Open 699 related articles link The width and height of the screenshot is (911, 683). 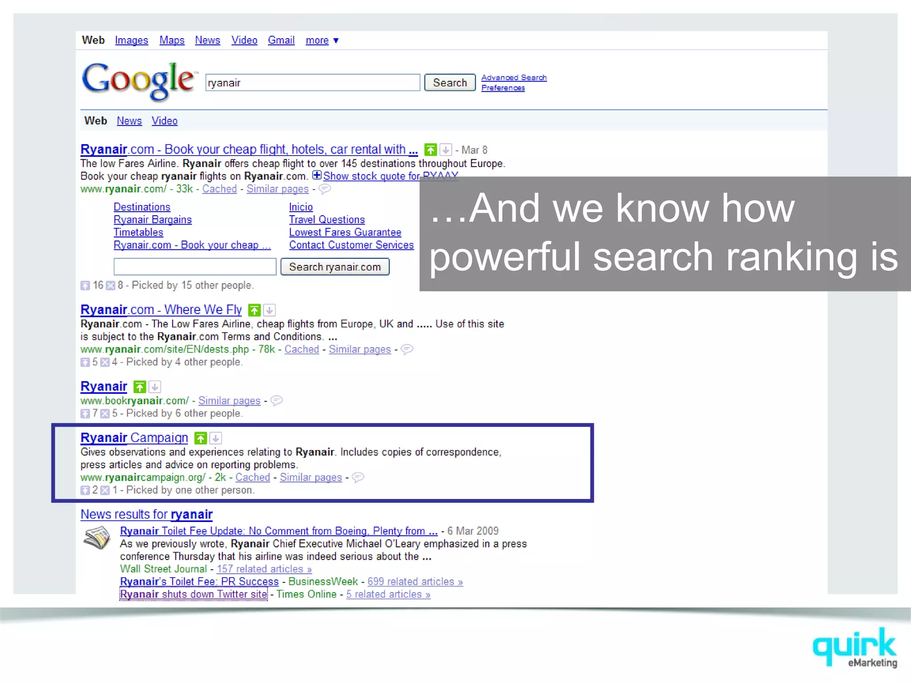pos(415,582)
